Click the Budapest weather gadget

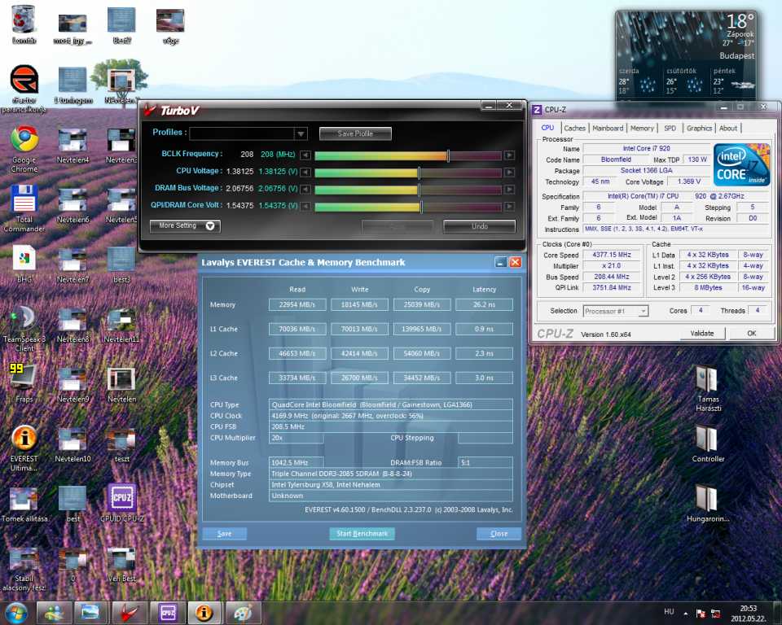686,55
